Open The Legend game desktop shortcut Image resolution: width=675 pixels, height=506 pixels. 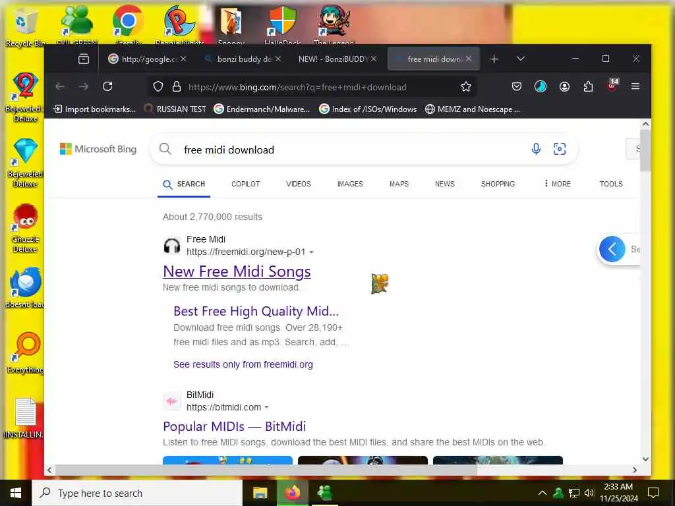tap(334, 24)
